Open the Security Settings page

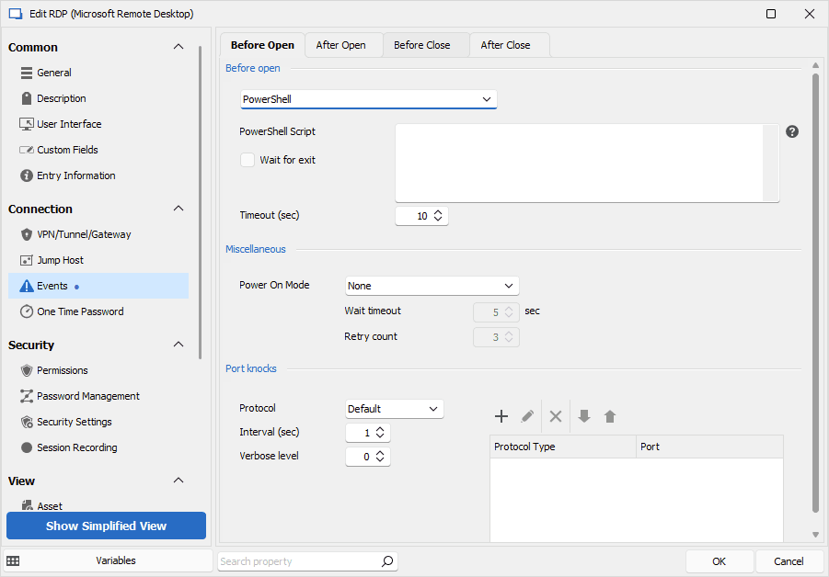tap(74, 422)
